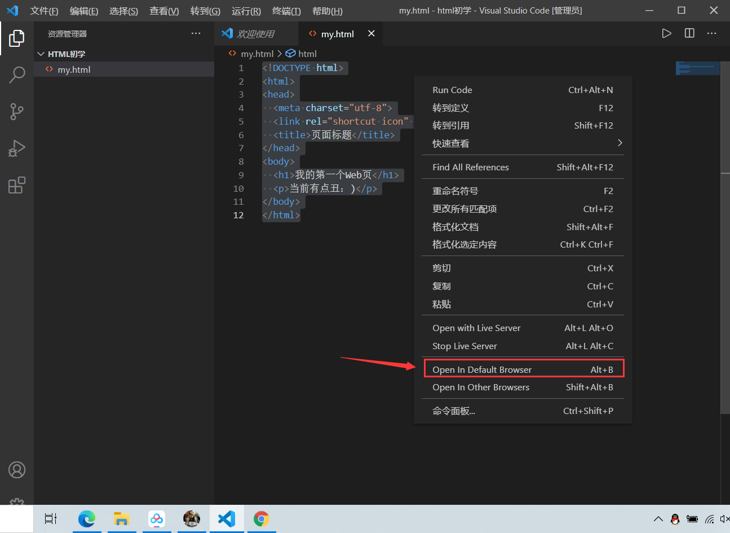
Task: Choose Find All References
Action: (x=523, y=167)
